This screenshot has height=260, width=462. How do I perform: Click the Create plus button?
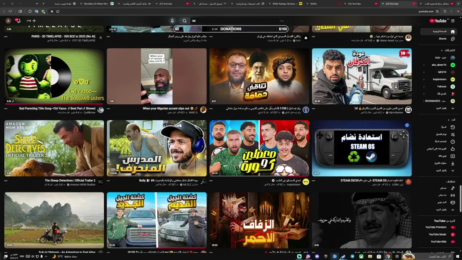[x=32, y=21]
